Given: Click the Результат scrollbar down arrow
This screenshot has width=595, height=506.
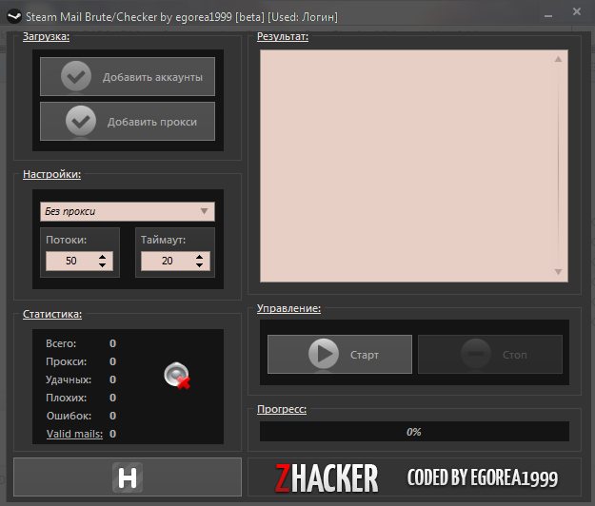Looking at the screenshot, I should point(558,272).
